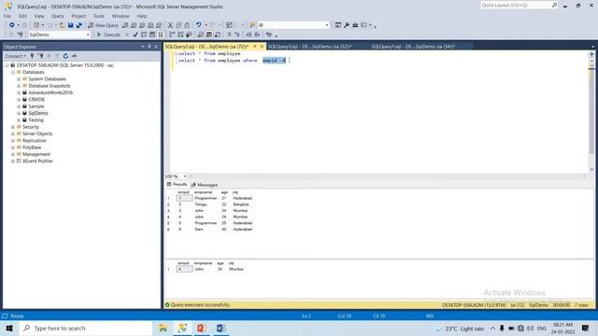Click the Sam name cell in row 6

(199, 230)
